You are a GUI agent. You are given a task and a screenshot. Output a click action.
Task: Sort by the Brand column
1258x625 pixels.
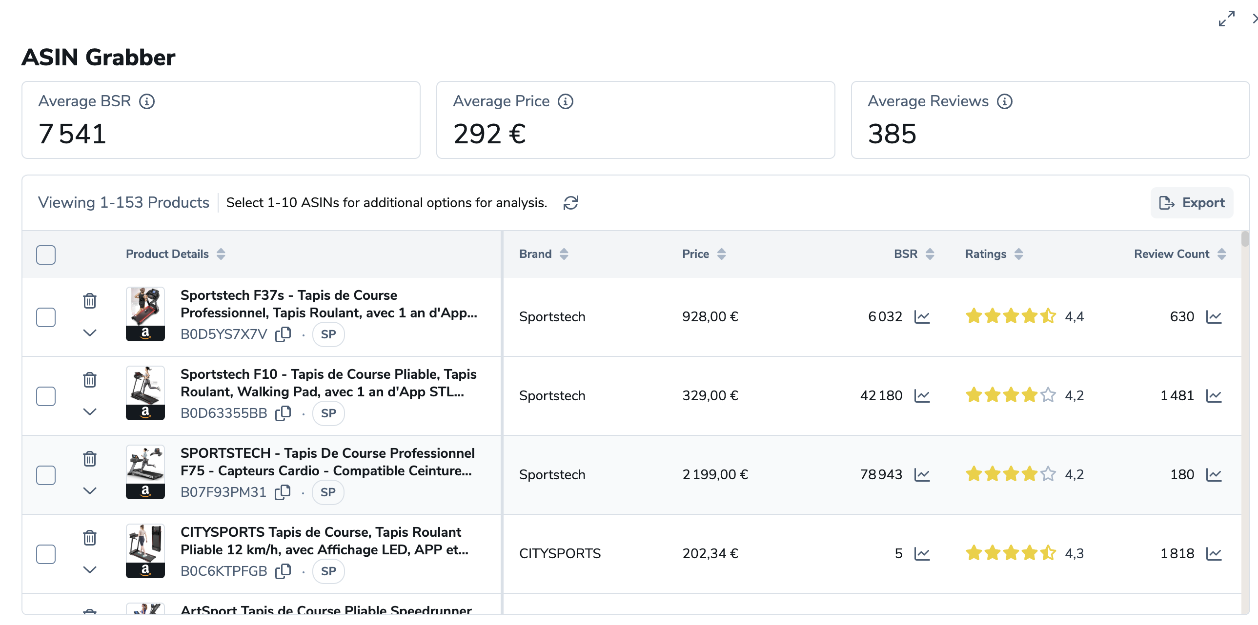click(564, 254)
